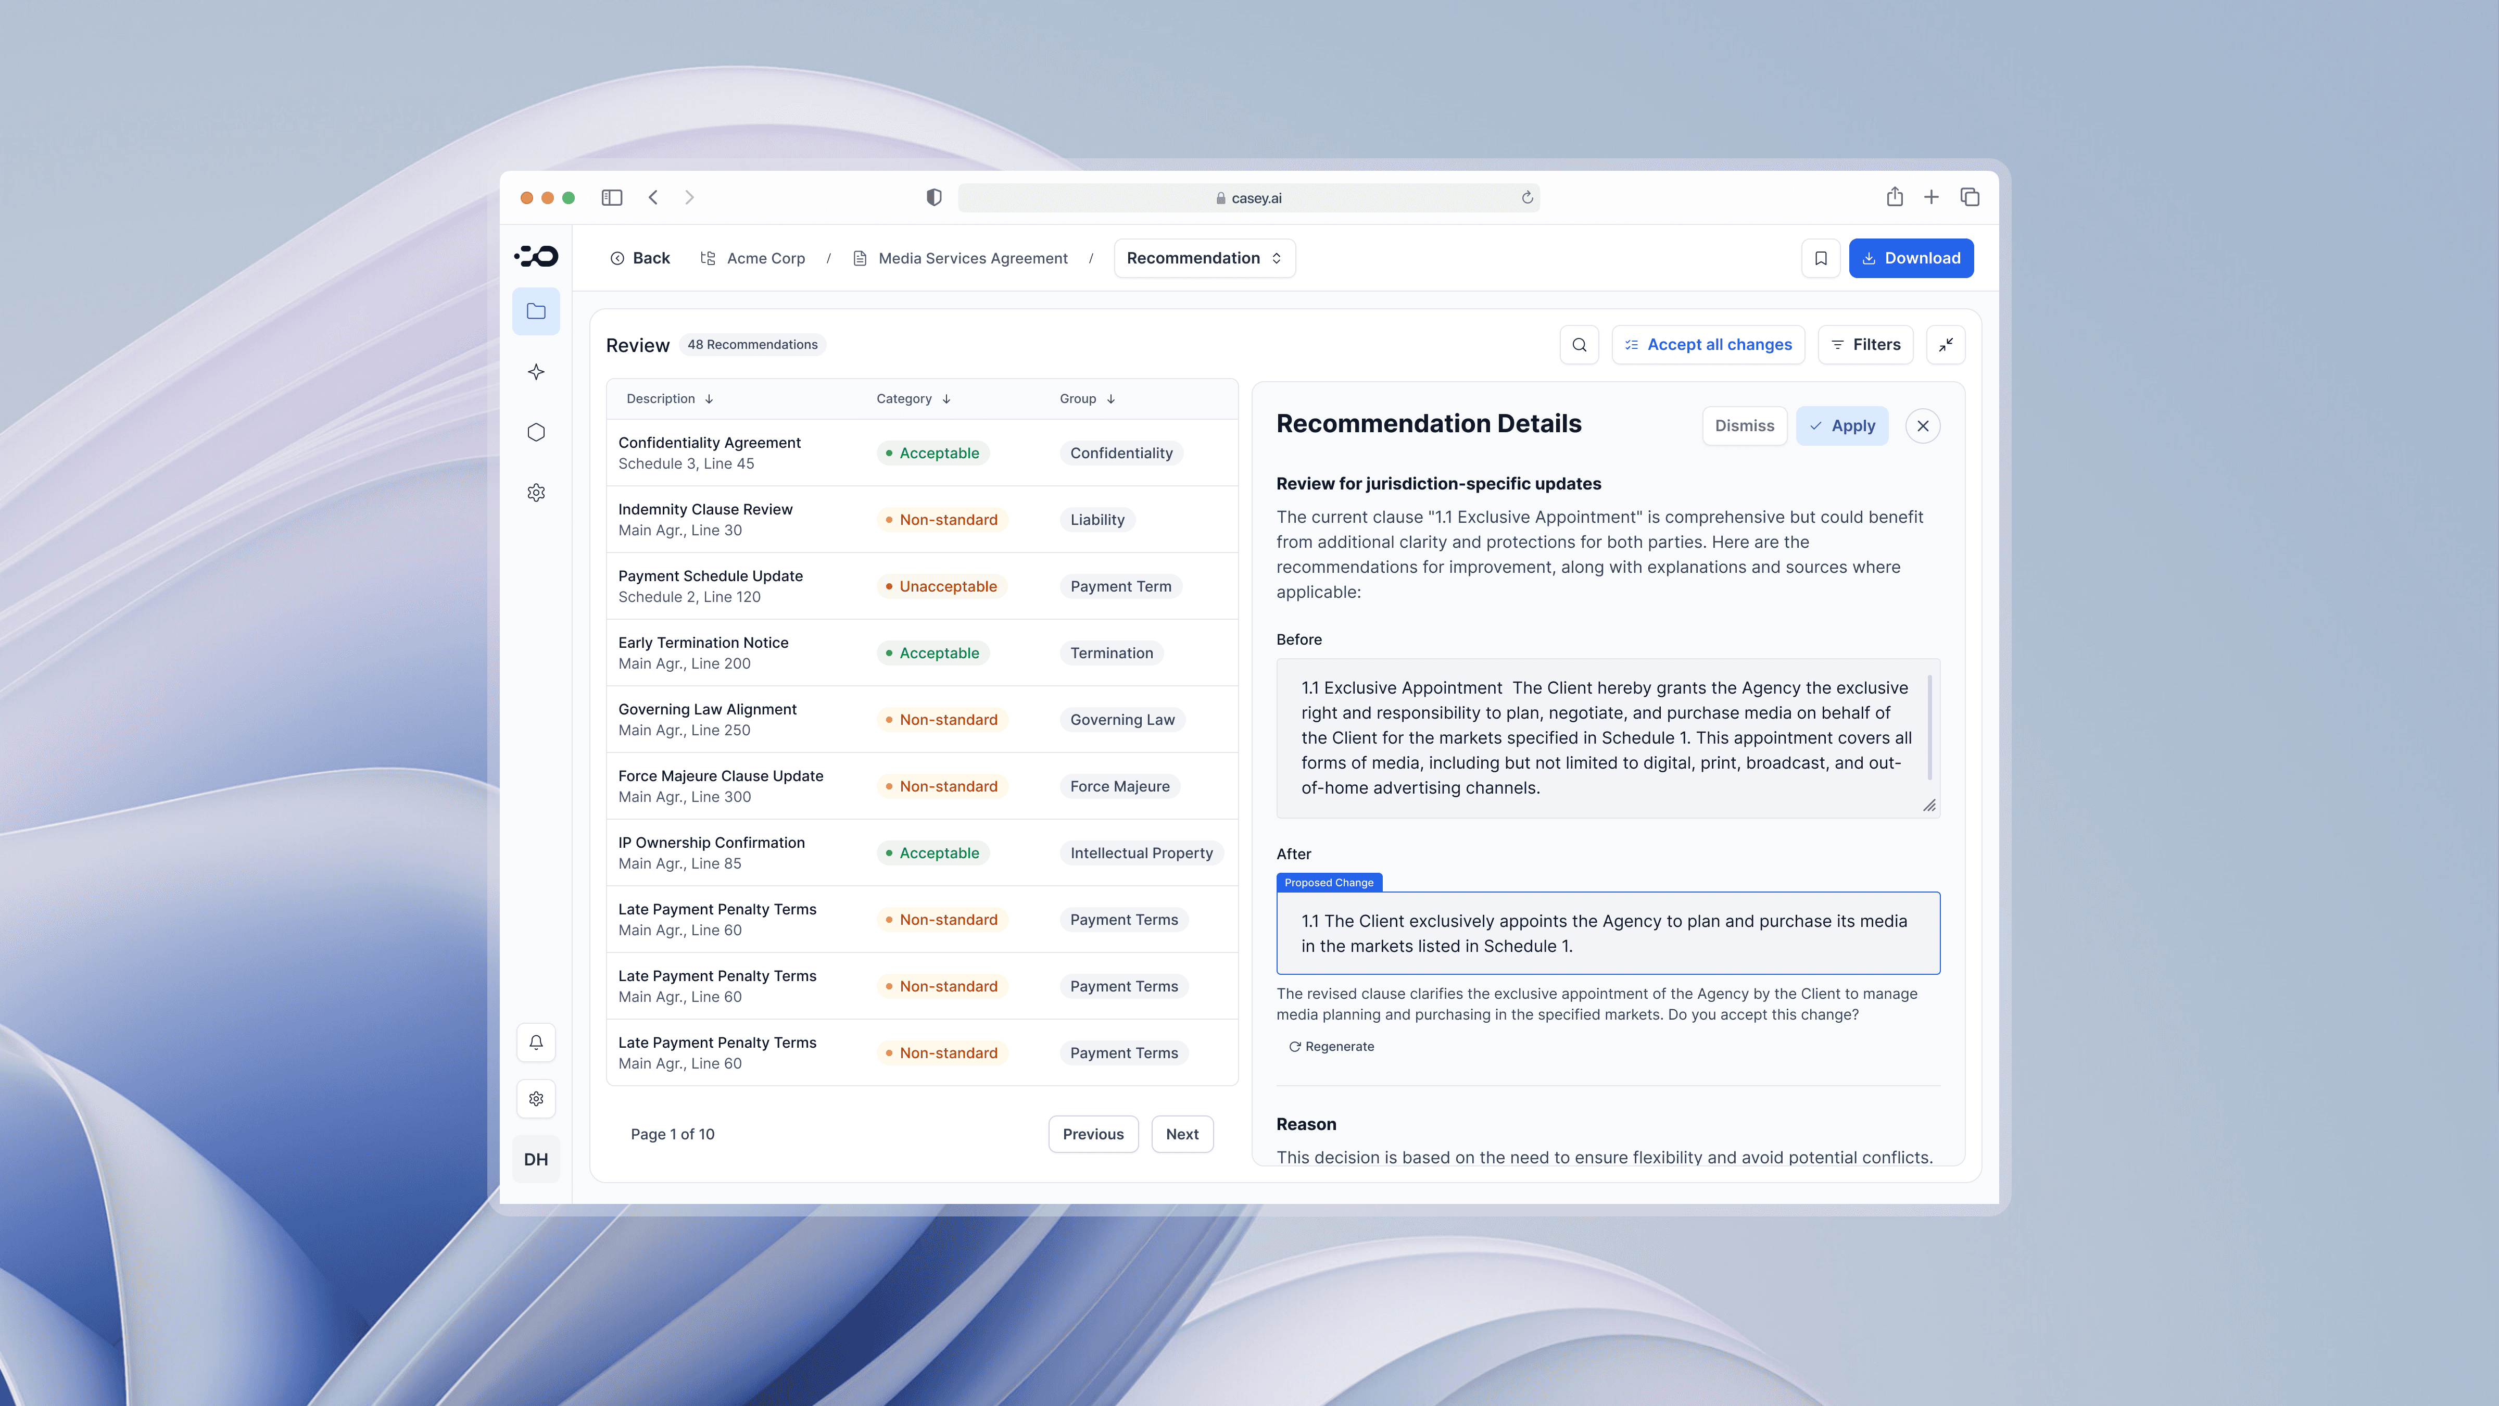
Task: Click the hexagon icon in left sidebar
Action: point(536,432)
